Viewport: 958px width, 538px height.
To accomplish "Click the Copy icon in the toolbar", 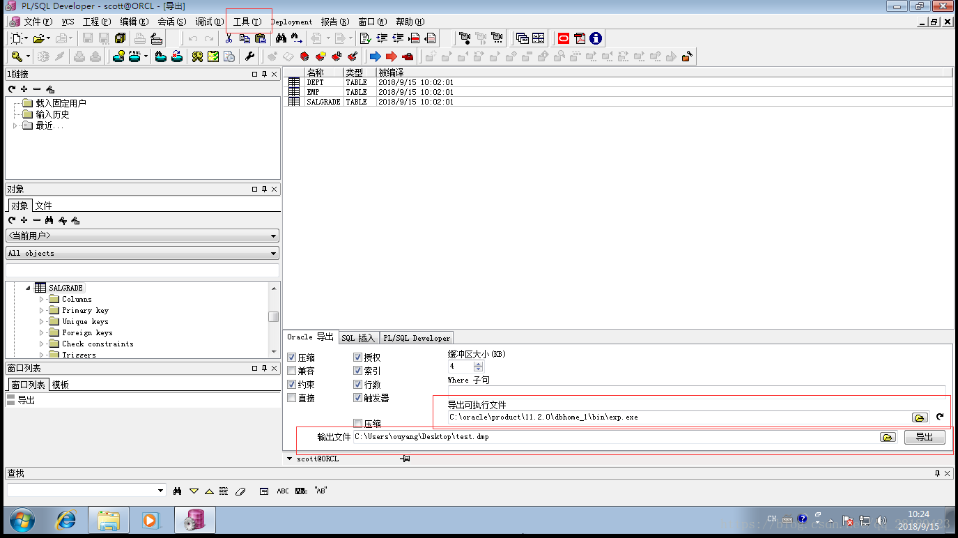I will (245, 38).
